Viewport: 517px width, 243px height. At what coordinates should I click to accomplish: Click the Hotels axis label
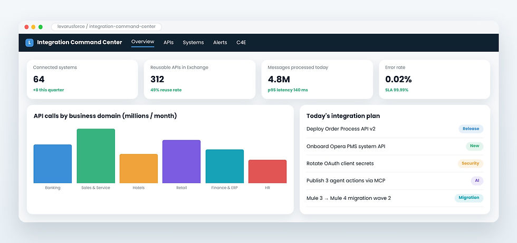click(x=138, y=188)
